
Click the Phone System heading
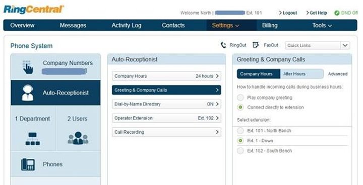pos(31,46)
